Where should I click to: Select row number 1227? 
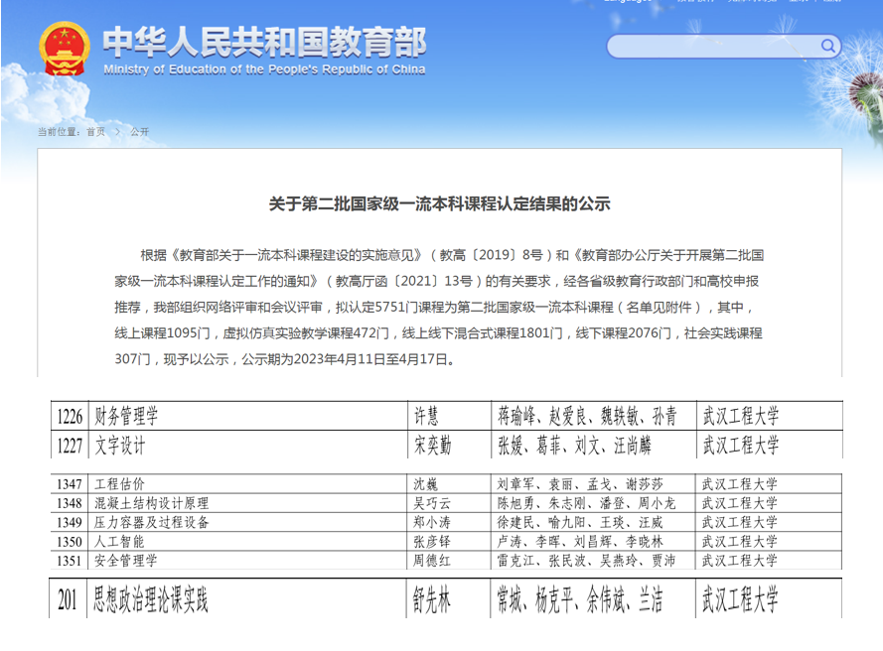[70, 447]
